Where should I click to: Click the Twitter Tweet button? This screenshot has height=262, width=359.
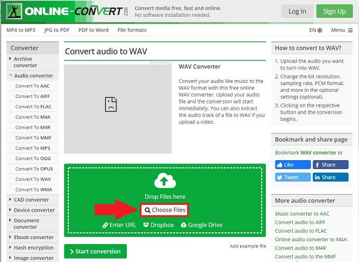(x=293, y=177)
